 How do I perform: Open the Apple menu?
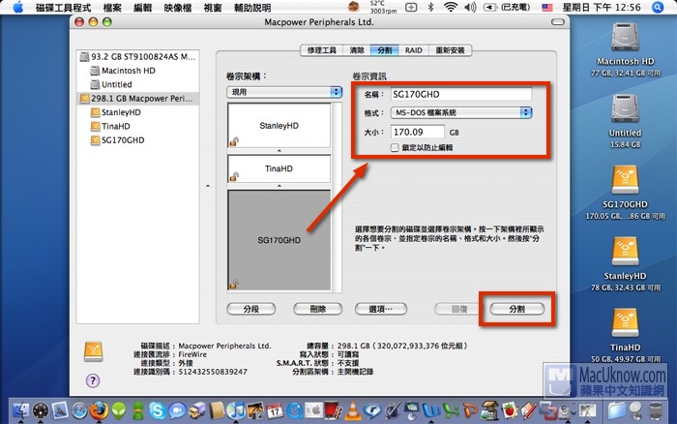tap(17, 8)
